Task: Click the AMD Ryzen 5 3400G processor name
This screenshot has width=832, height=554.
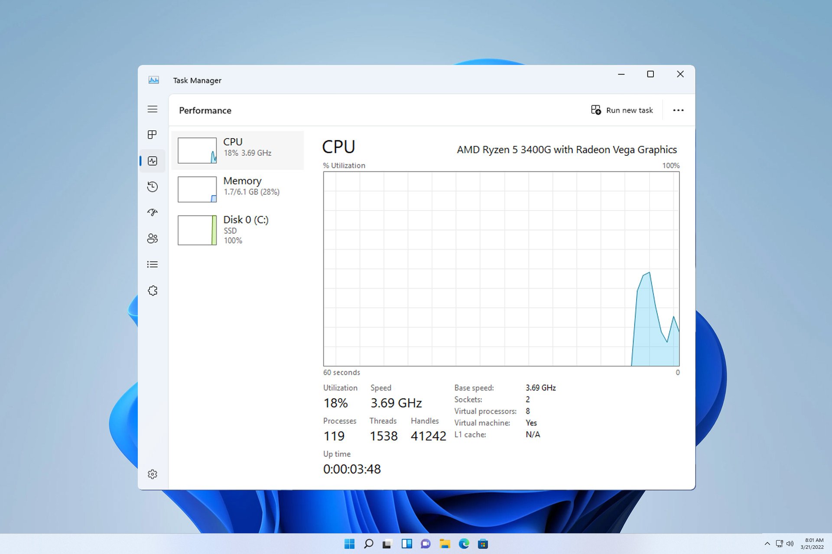Action: pos(566,150)
